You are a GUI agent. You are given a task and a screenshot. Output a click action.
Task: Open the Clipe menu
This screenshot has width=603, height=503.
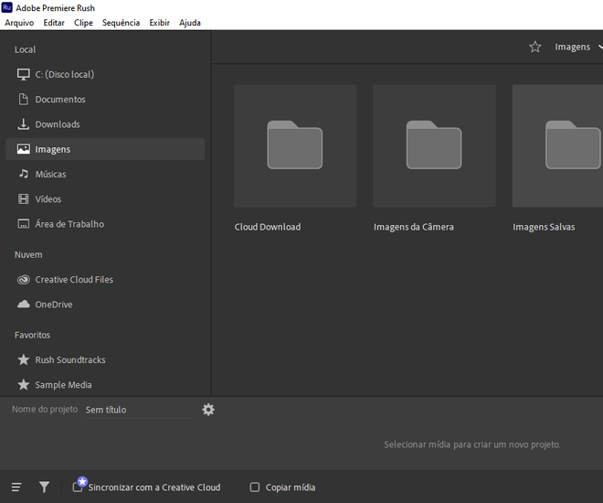(x=83, y=23)
